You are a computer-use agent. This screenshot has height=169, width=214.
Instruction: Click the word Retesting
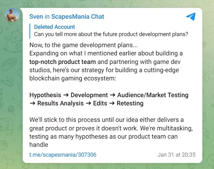pos(130,103)
